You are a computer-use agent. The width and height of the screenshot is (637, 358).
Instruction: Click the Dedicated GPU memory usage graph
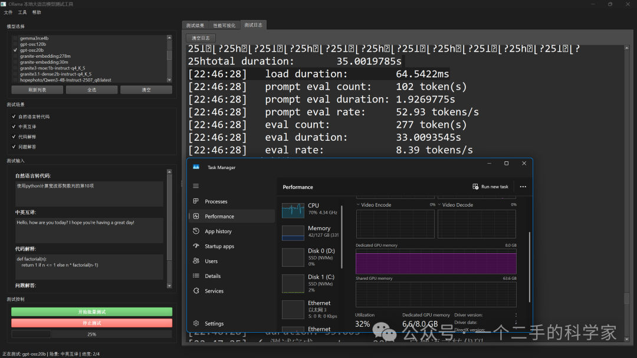(436, 261)
